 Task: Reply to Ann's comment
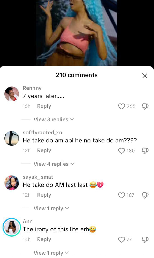[44, 239]
